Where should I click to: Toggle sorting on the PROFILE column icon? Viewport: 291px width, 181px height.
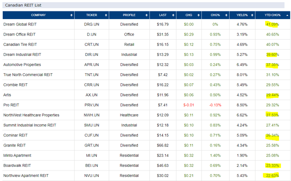(x=146, y=15)
